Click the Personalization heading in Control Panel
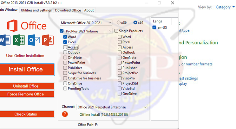236x129 pixels. point(198,43)
